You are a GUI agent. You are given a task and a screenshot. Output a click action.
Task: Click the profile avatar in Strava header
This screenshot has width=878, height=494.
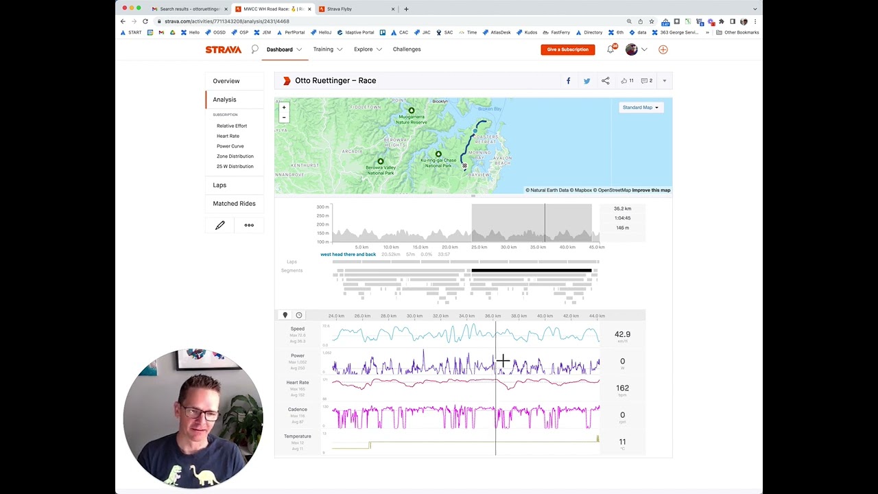(x=631, y=49)
